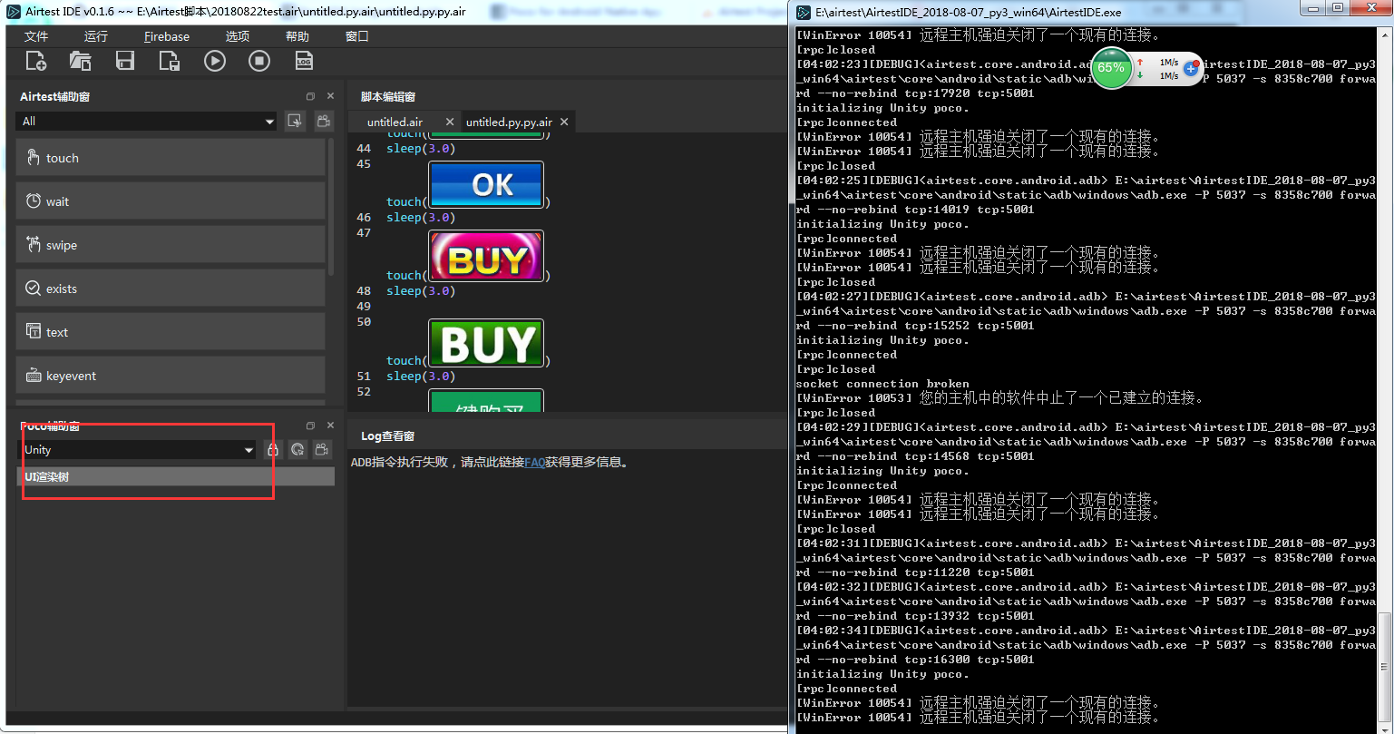The image size is (1394, 734).
Task: Click the pink BUY image in script
Action: (486, 256)
